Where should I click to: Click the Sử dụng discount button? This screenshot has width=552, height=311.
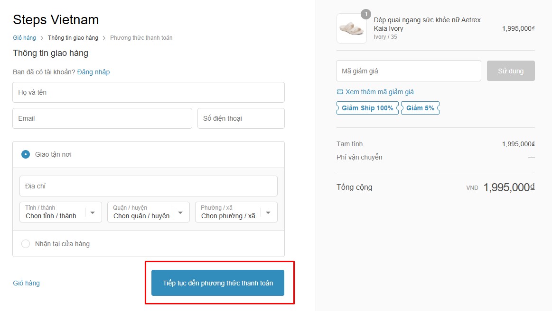[511, 71]
